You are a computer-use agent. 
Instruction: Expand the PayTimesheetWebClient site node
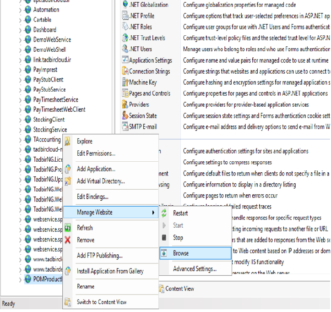tap(20, 110)
